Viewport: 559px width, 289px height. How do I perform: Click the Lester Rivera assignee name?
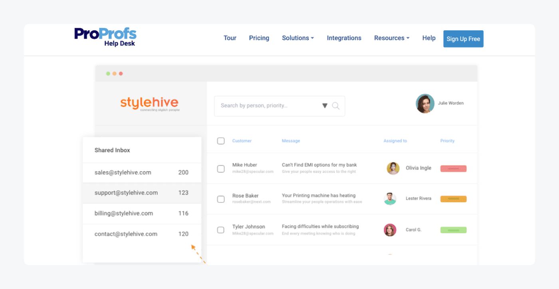[x=418, y=198]
